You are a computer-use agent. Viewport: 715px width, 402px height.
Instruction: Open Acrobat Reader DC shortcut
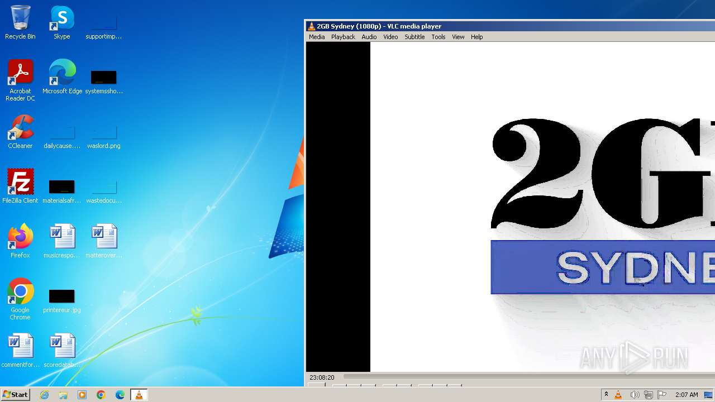click(20, 81)
